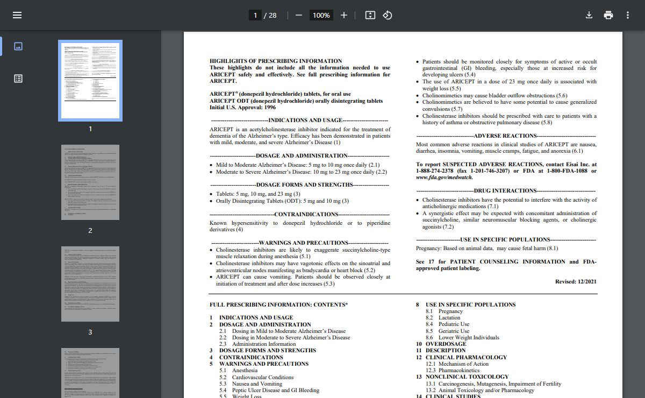
Task: Open '13.2 Animal Toxicology and/or Pharmacology'
Action: pos(480,390)
